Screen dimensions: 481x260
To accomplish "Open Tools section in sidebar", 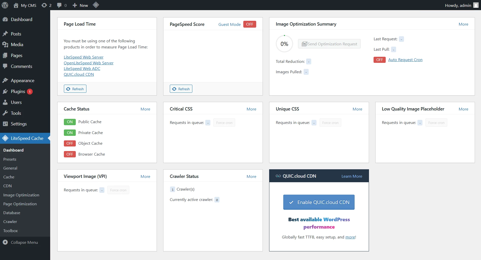I will point(16,113).
